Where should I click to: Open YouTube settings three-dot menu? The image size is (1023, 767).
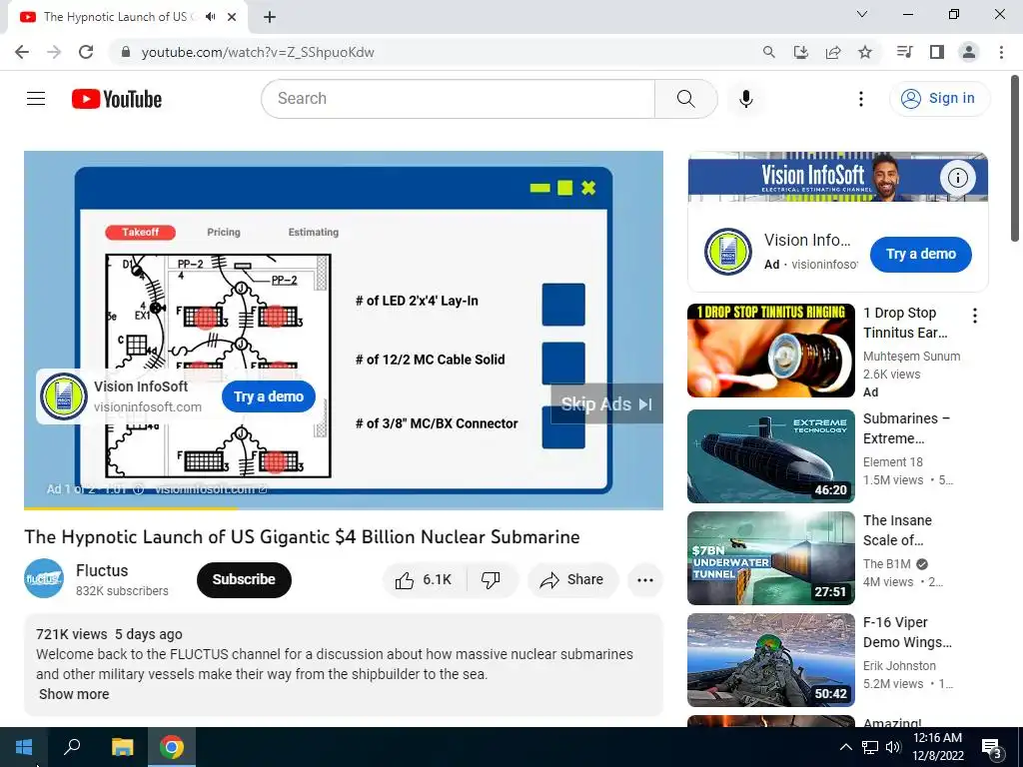pyautogui.click(x=860, y=99)
